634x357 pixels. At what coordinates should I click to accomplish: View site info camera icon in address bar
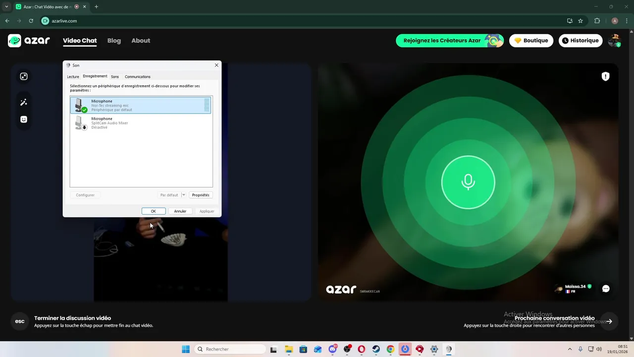coord(46,21)
